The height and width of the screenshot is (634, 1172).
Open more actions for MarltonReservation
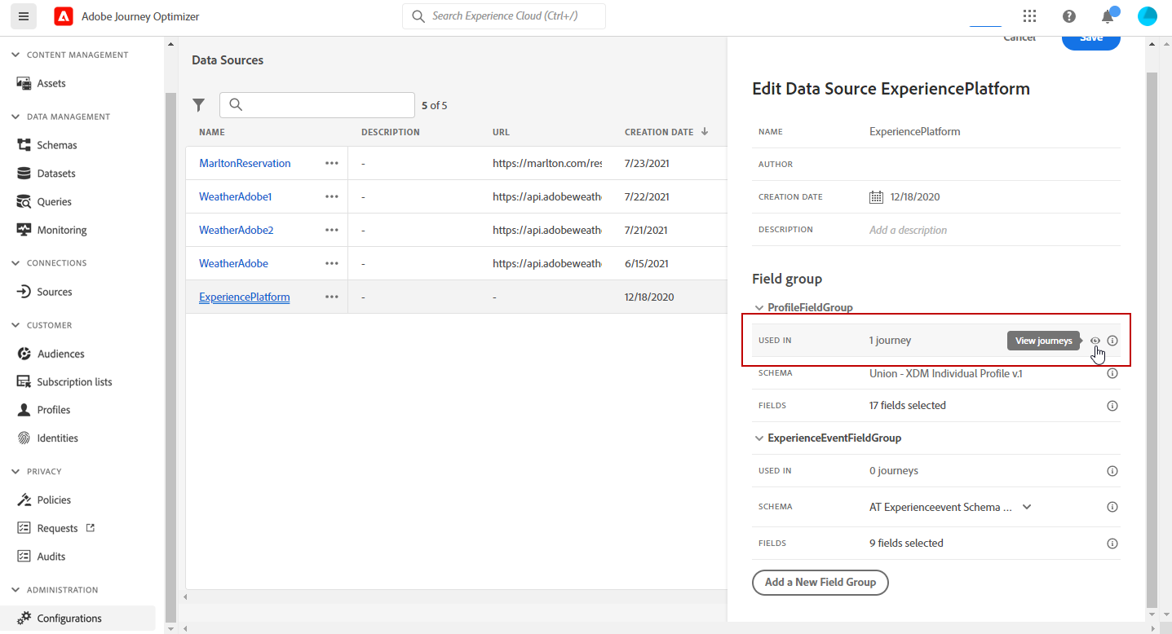click(332, 163)
